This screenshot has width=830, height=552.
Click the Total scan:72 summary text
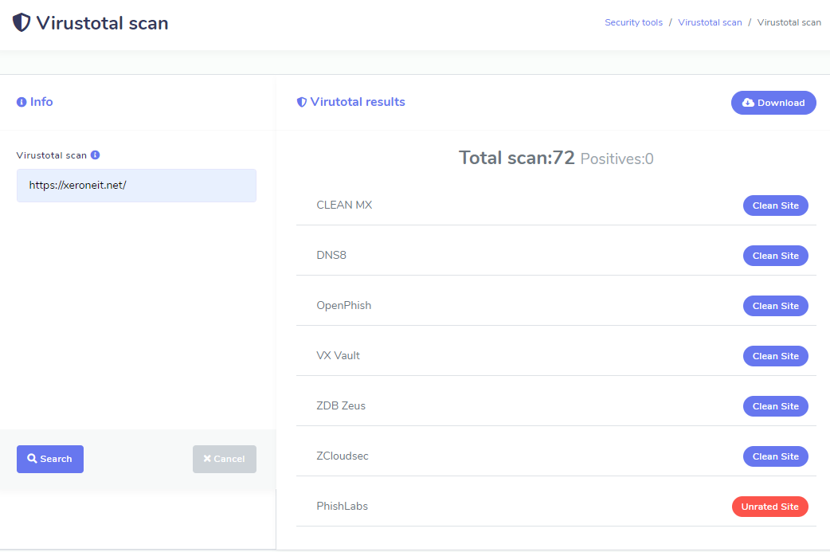click(x=516, y=158)
